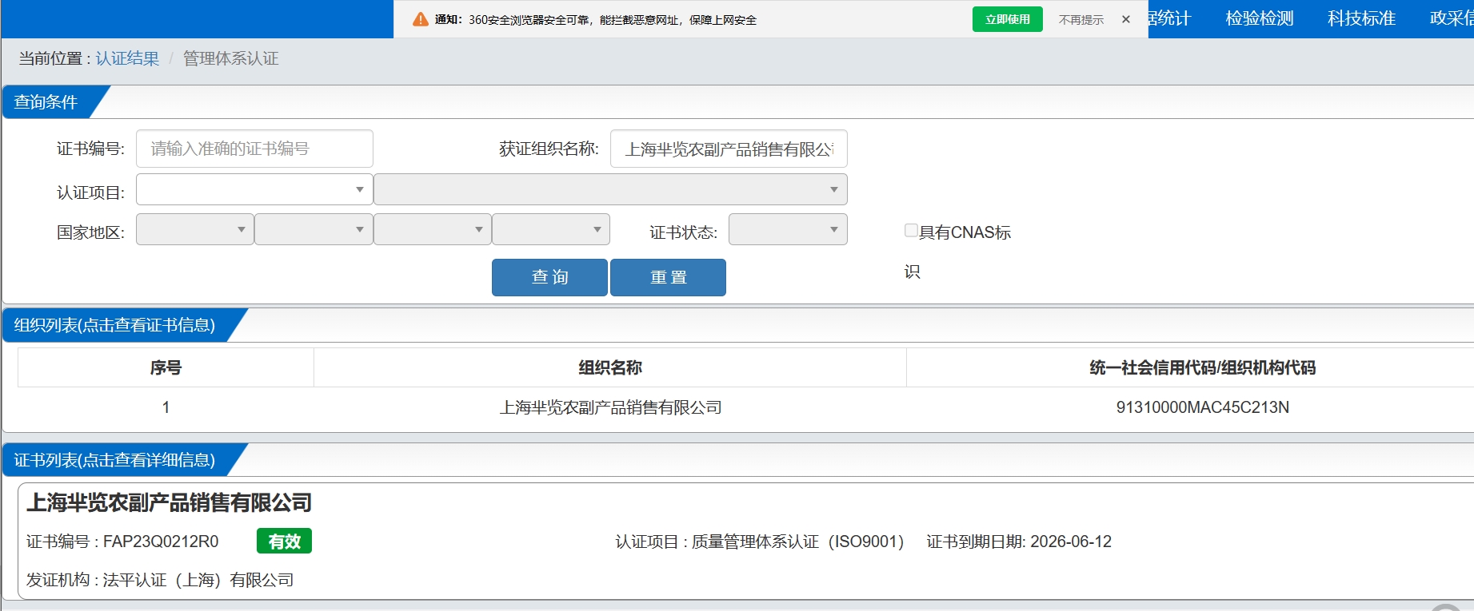Viewport: 1474px width, 611px height.
Task: Click 发证机构 法平认证(上海)有限公司 text
Action: (x=160, y=580)
